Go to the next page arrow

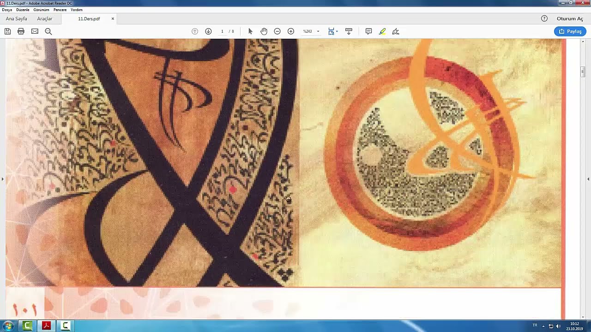pyautogui.click(x=208, y=31)
